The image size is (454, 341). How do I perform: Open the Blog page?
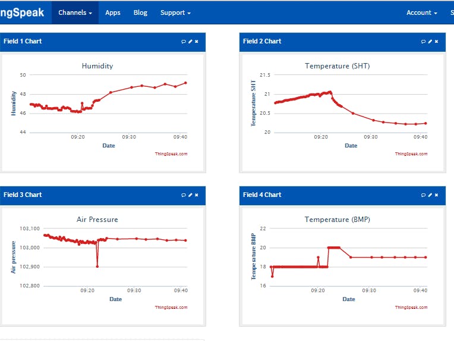click(140, 12)
